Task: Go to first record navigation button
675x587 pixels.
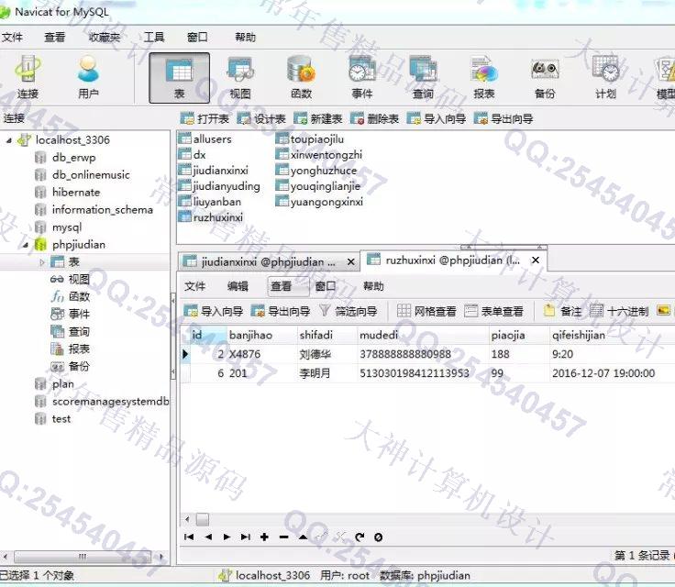Action: click(x=189, y=537)
